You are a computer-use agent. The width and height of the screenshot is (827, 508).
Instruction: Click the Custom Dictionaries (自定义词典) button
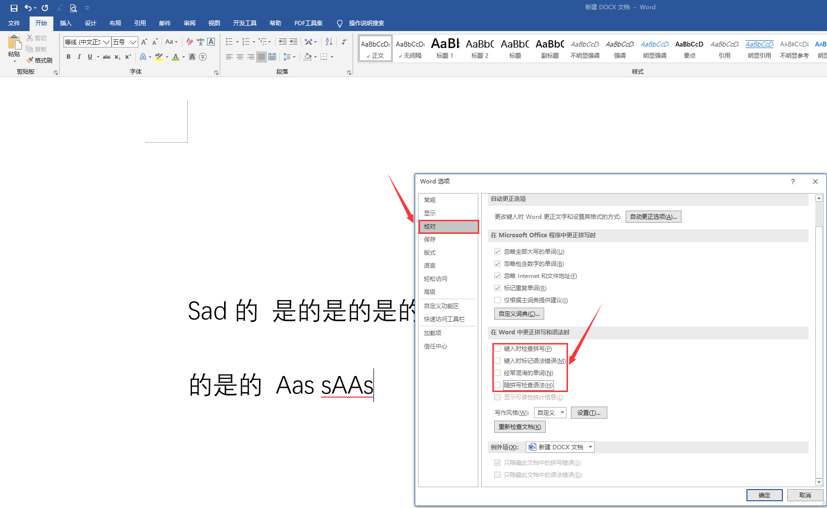coord(519,313)
